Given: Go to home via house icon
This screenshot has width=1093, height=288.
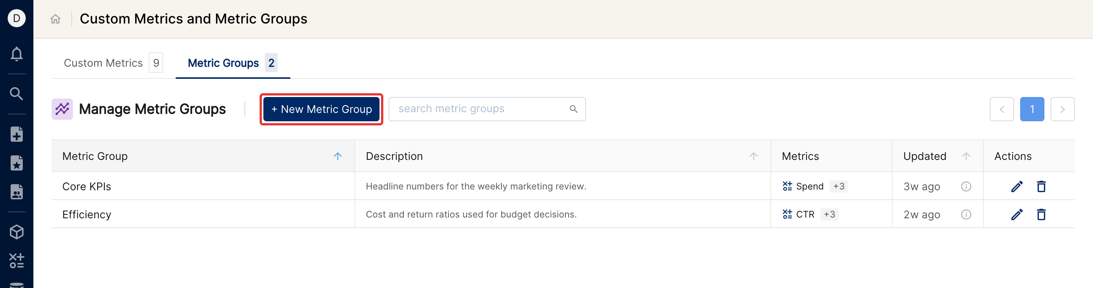Looking at the screenshot, I should click(x=55, y=19).
